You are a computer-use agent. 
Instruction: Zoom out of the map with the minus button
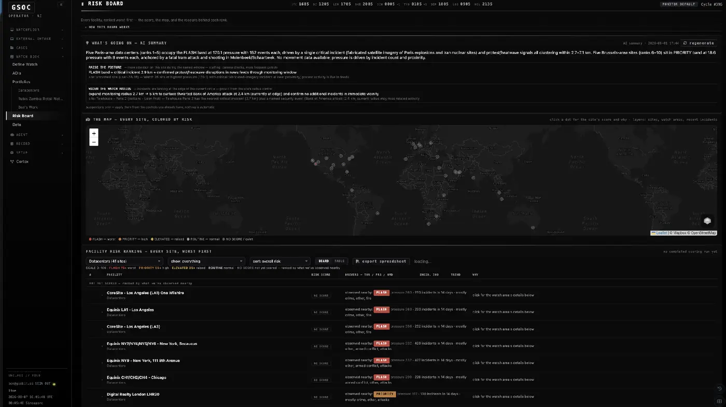pos(94,142)
